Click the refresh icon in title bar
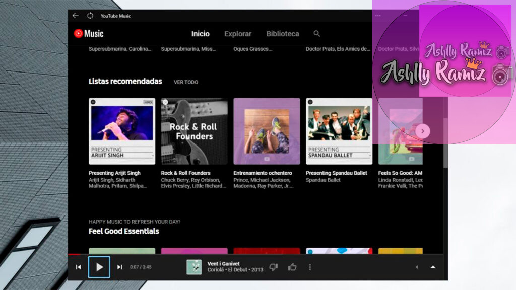Screen dimensions: 516x290 point(90,16)
